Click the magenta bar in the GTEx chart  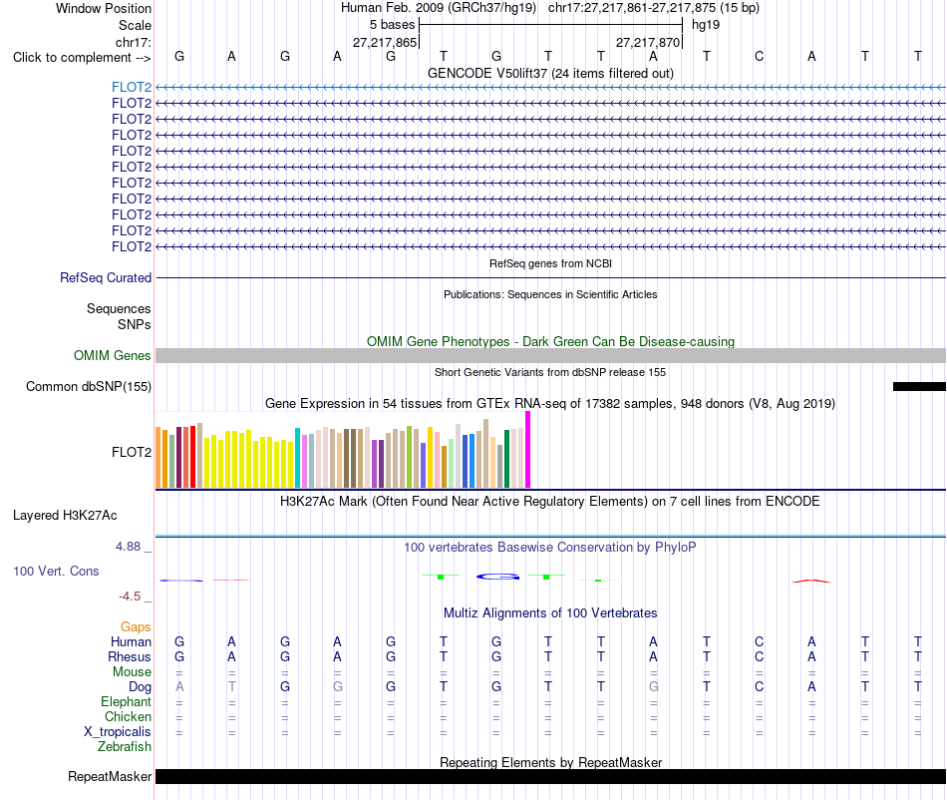click(x=528, y=450)
